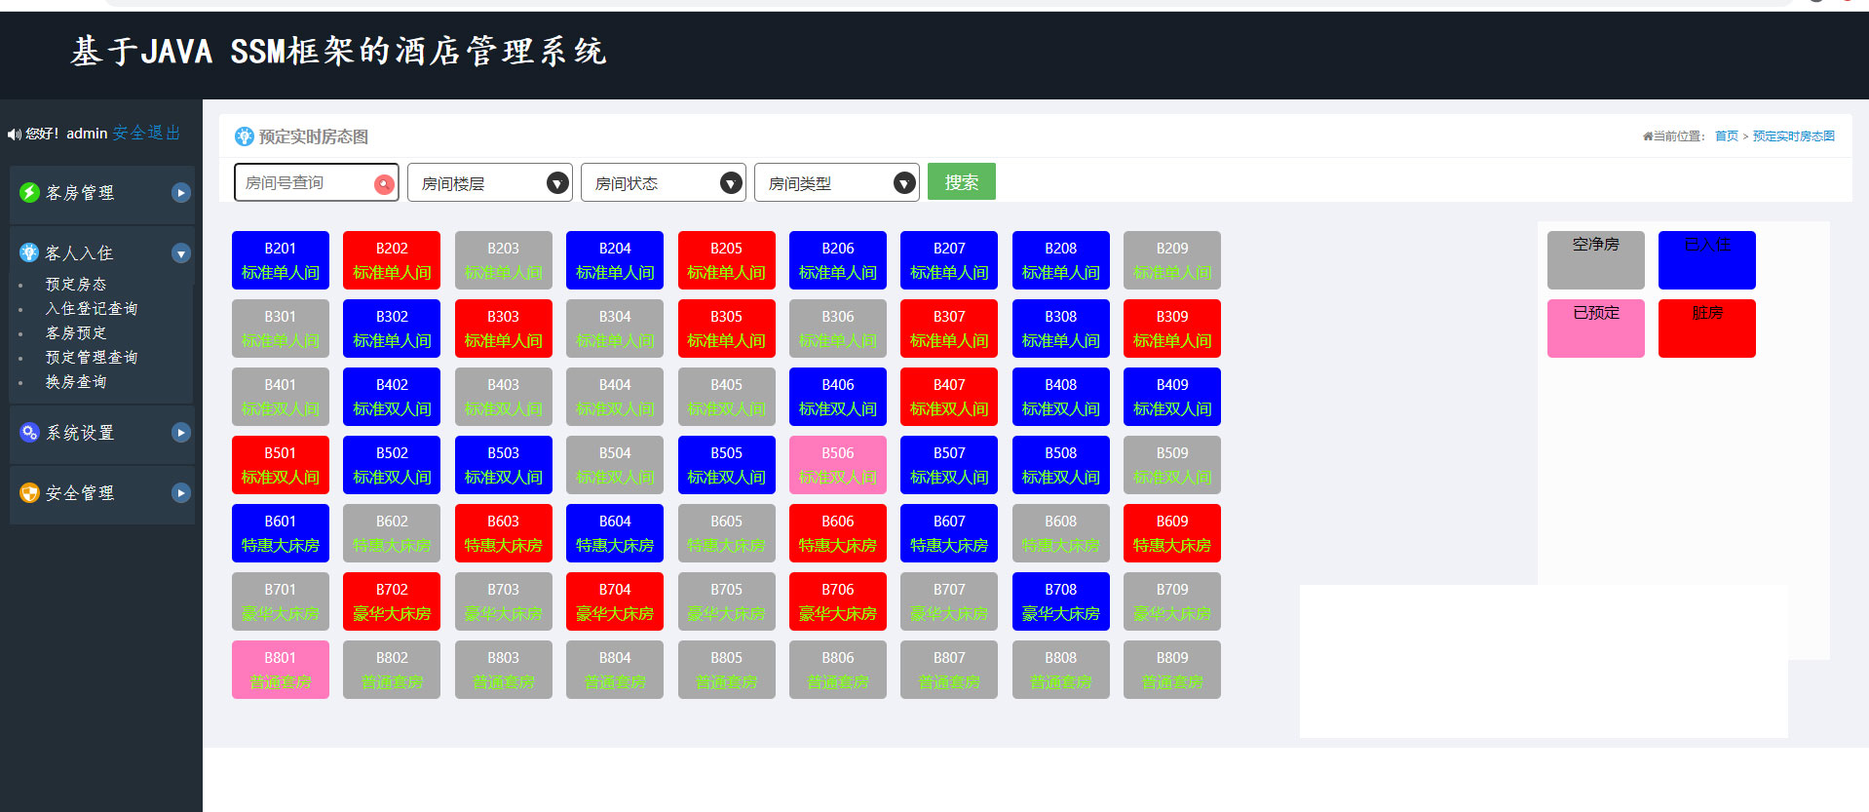Open 客房预定 in the sidebar
Image resolution: width=1869 pixels, height=812 pixels.
[76, 333]
